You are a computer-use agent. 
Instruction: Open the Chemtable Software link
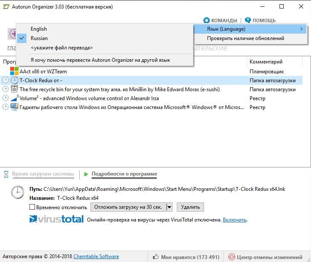coord(96,256)
